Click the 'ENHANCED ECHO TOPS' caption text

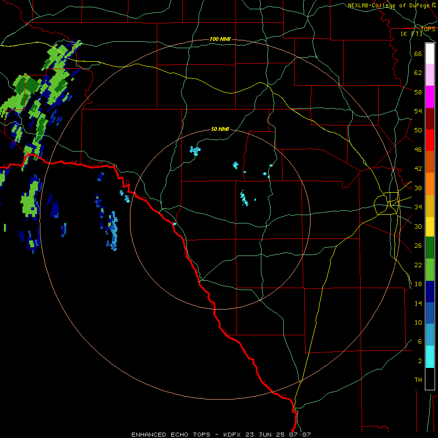[171, 435]
